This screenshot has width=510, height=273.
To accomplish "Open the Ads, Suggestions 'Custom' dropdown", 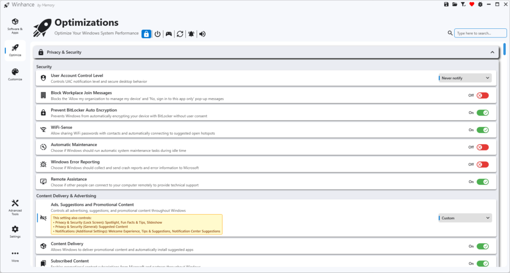I will tap(465, 218).
